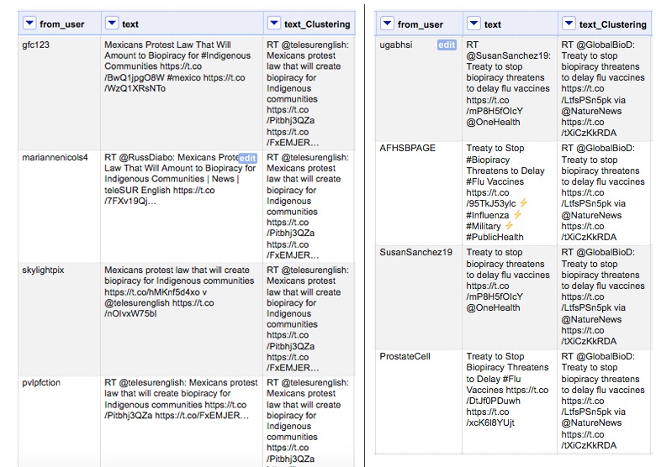Select the skylightpix user cell
Screen dimensions: 656x467
(45, 270)
